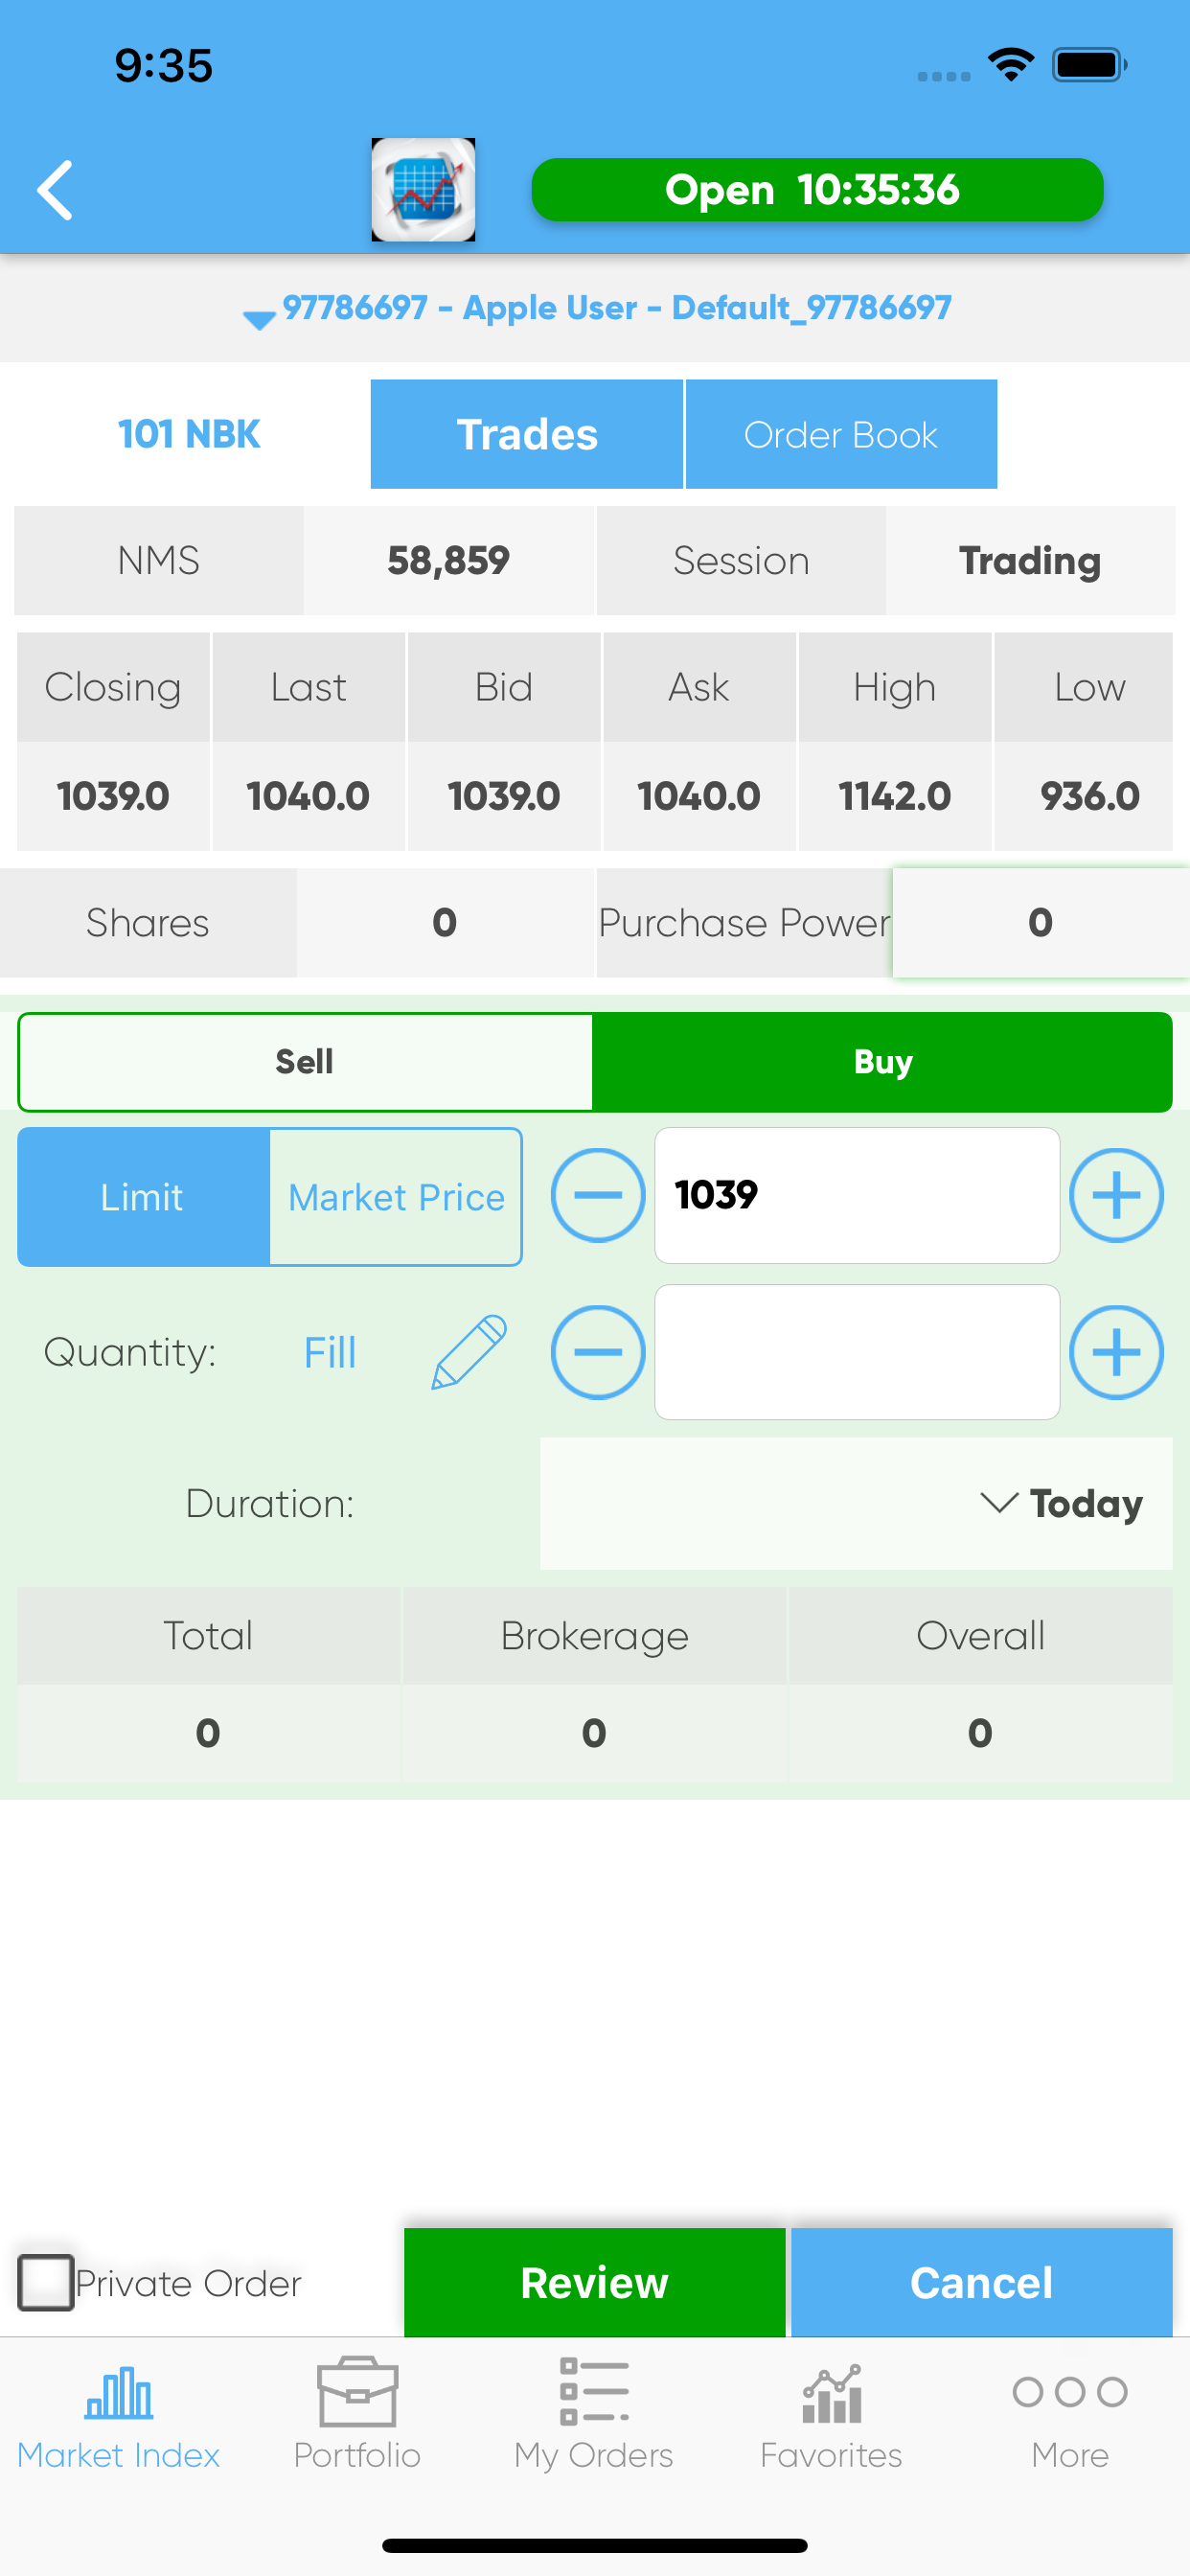Decrease quantity with minus button

(597, 1352)
